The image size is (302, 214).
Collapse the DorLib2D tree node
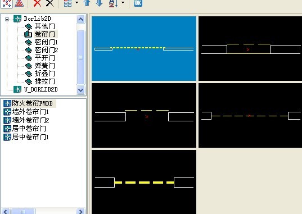click(x=7, y=19)
